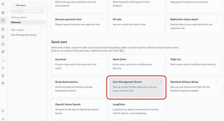
Task: Open the Storage folder icon
Action: [x=3, y=44]
